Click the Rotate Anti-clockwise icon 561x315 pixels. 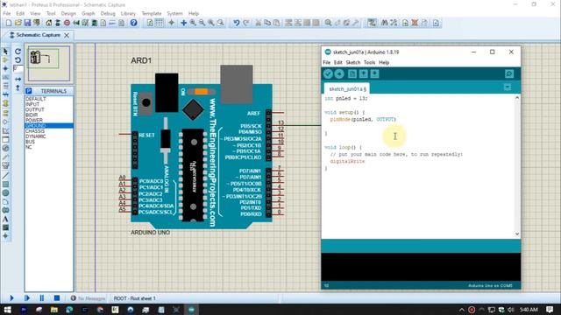(x=18, y=60)
